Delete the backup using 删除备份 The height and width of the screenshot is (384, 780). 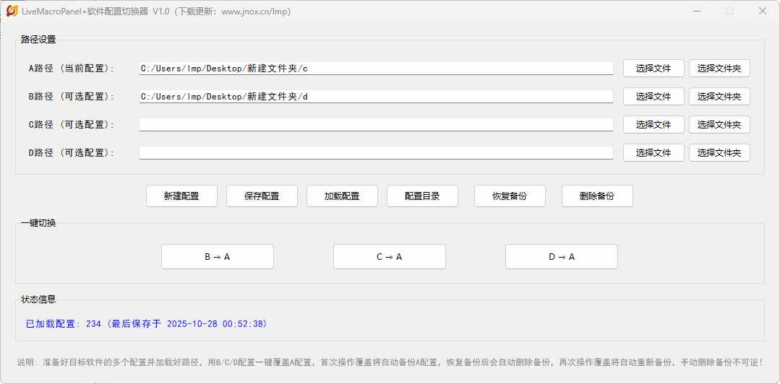point(597,196)
